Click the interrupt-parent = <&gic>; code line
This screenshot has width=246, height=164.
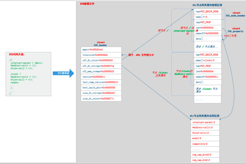[x=27, y=63]
